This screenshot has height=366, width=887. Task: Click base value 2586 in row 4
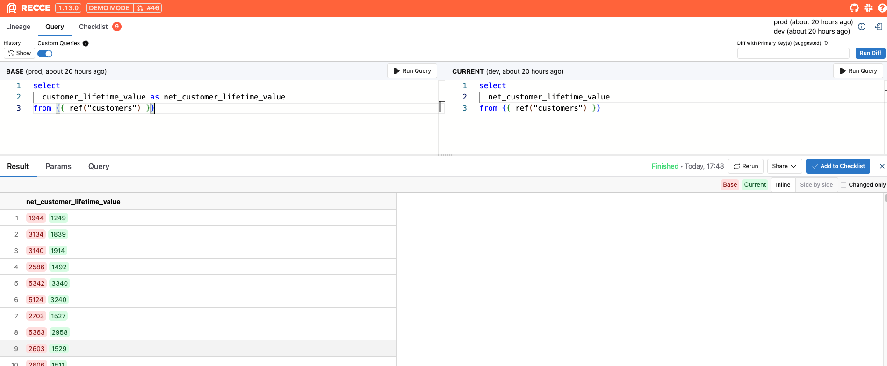coord(36,267)
